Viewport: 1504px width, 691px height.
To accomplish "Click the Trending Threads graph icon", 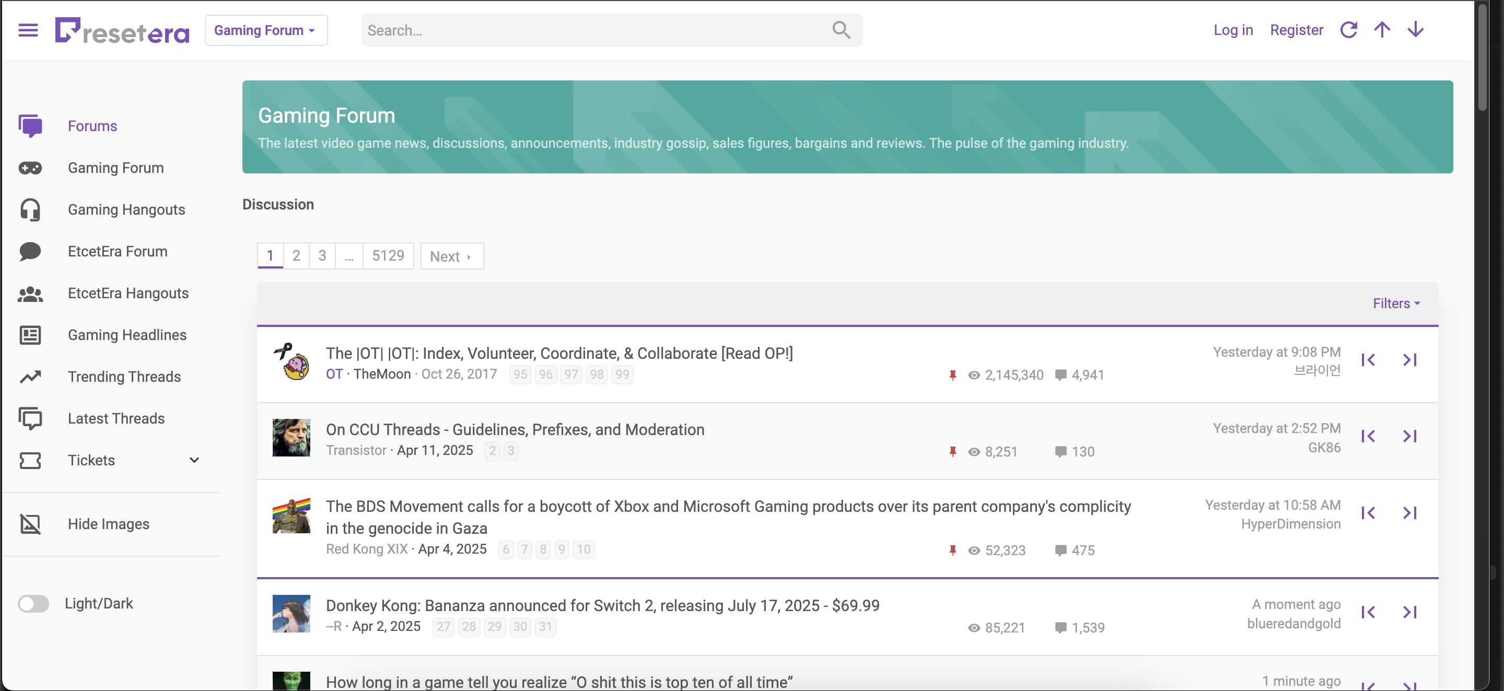I will point(30,377).
